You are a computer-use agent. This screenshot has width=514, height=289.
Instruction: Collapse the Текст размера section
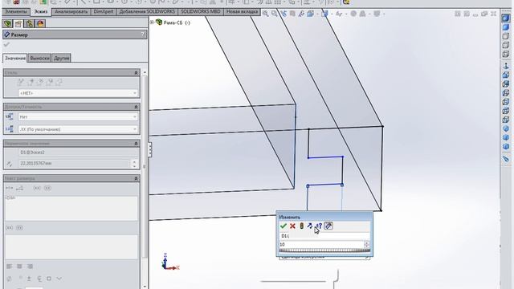[136, 178]
